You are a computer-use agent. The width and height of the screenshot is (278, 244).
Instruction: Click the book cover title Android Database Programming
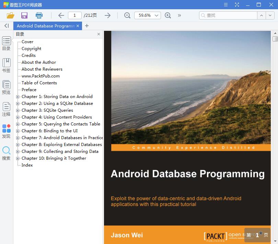pos(188,174)
